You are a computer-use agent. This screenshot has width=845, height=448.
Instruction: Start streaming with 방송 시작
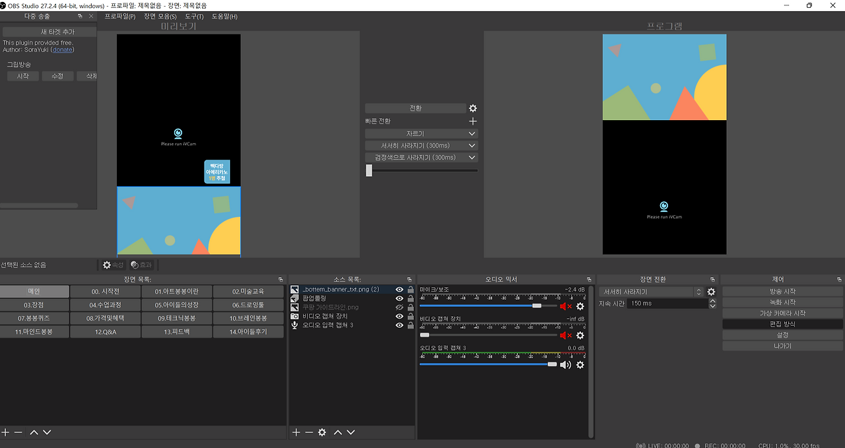click(x=782, y=292)
